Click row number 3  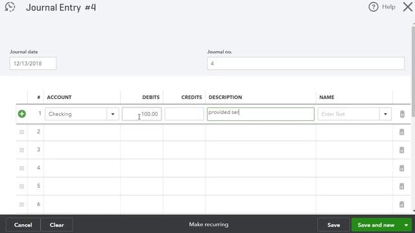click(x=39, y=150)
